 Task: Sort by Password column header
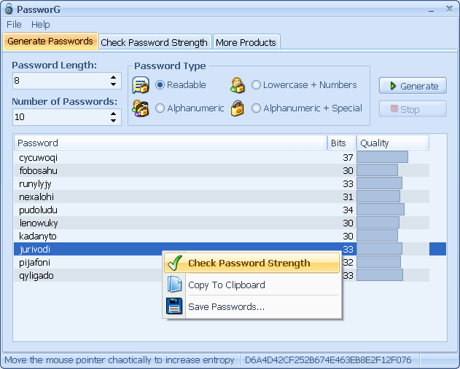[171, 143]
